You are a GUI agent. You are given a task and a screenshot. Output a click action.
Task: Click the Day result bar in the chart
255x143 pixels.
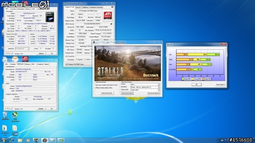coord(198,54)
